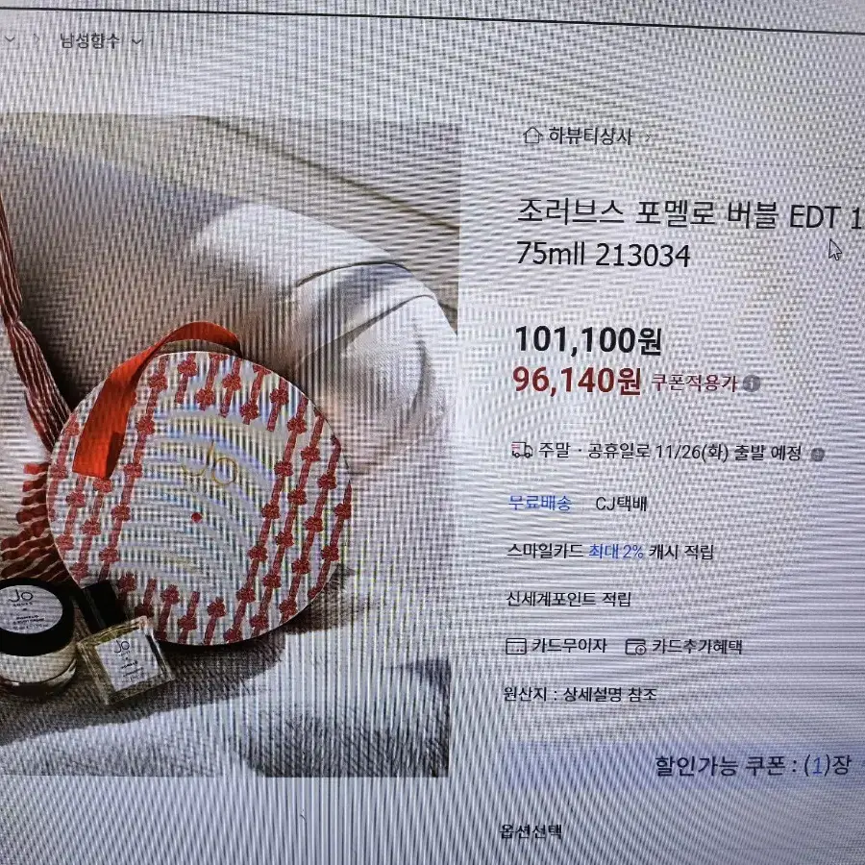
Task: Open 카드무이자 interest-free details
Action: (x=569, y=645)
